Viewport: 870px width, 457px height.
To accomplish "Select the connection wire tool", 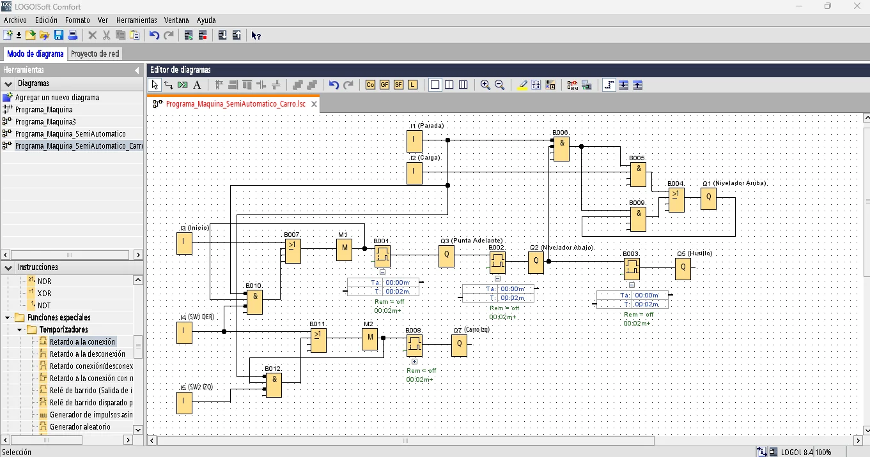I will pyautogui.click(x=169, y=85).
